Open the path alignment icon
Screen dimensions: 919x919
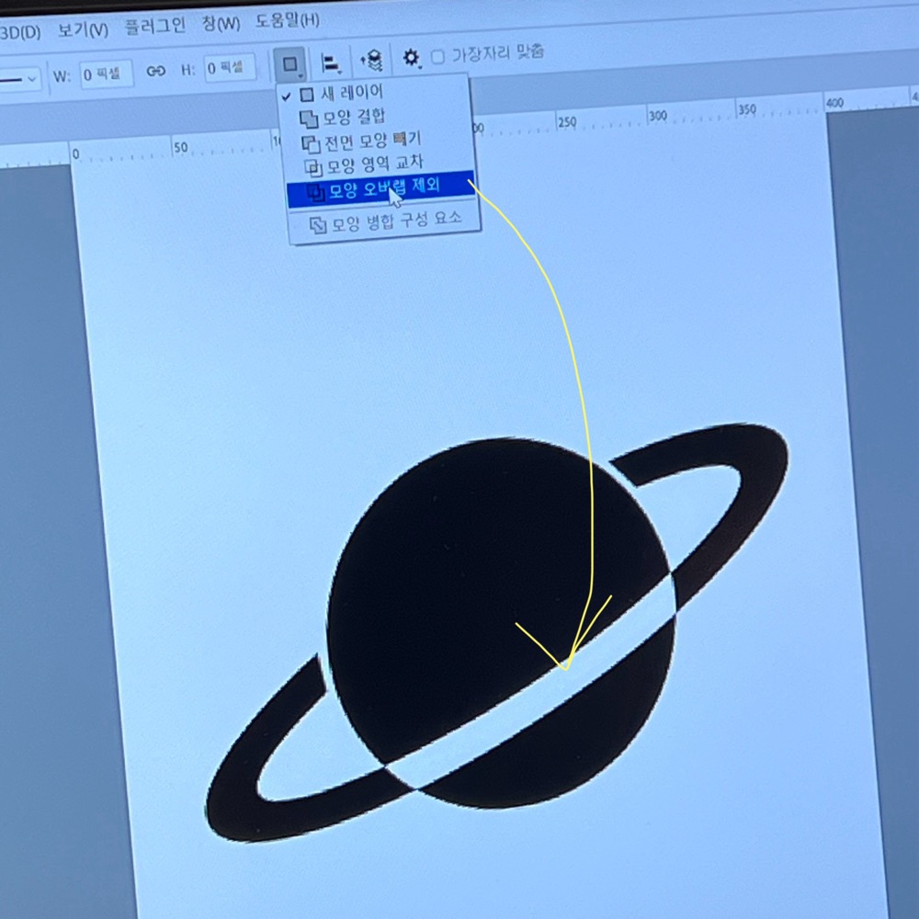332,62
